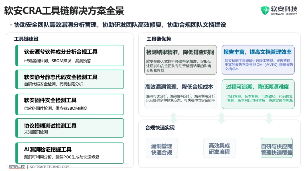Click heading 高效漏洞管理，降低合规成本
Image resolution: width=308 pixels, height=171 pixels.
(x=179, y=87)
